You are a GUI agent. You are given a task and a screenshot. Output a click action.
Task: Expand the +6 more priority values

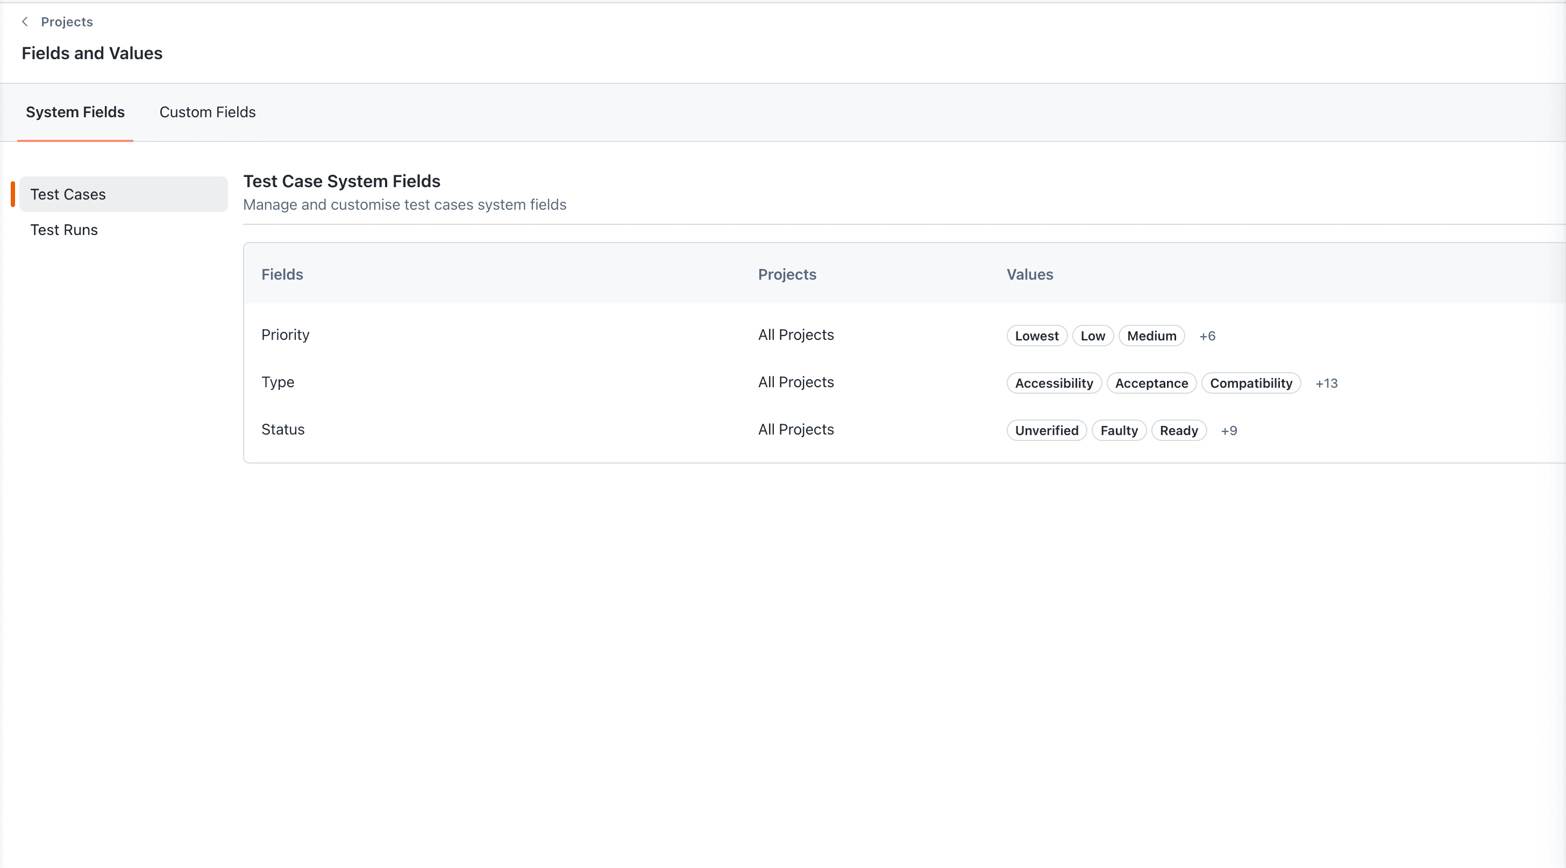pyautogui.click(x=1207, y=336)
